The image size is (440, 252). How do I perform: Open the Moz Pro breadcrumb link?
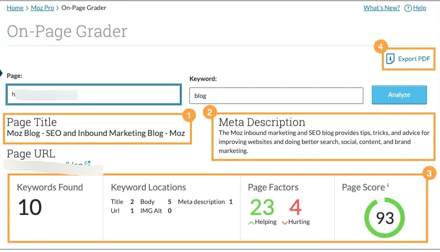tap(44, 8)
